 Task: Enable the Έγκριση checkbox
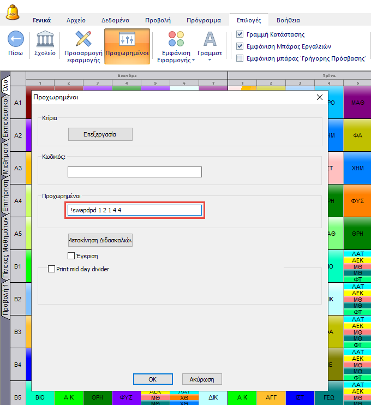pos(71,255)
